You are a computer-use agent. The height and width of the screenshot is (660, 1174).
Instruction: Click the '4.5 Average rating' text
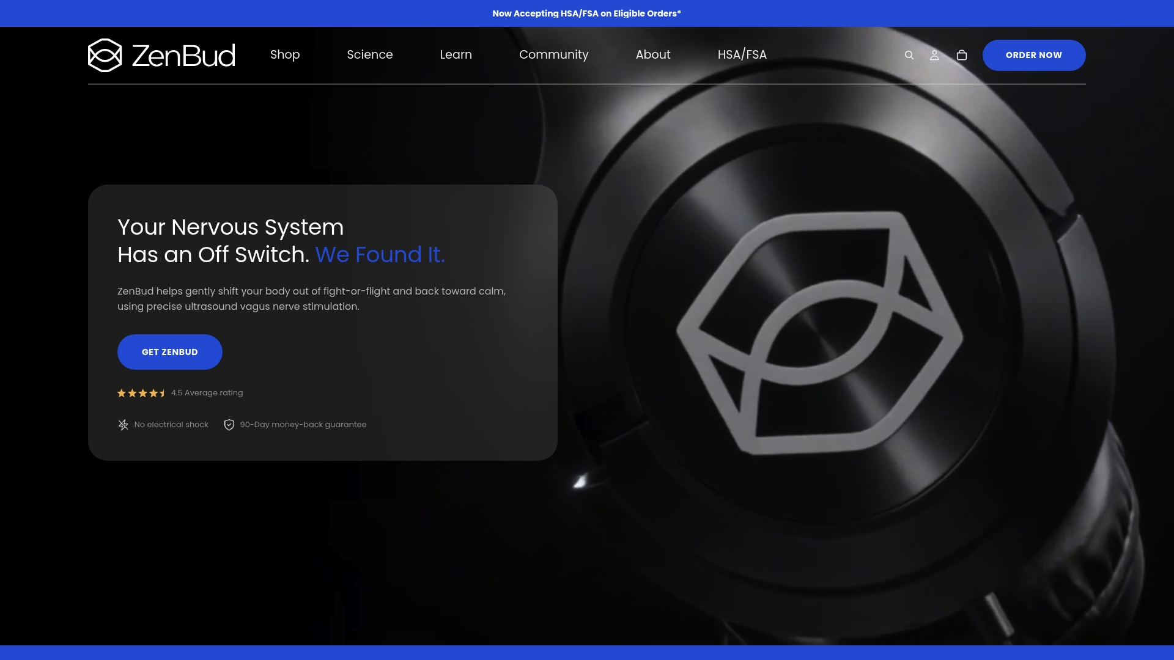click(x=207, y=393)
